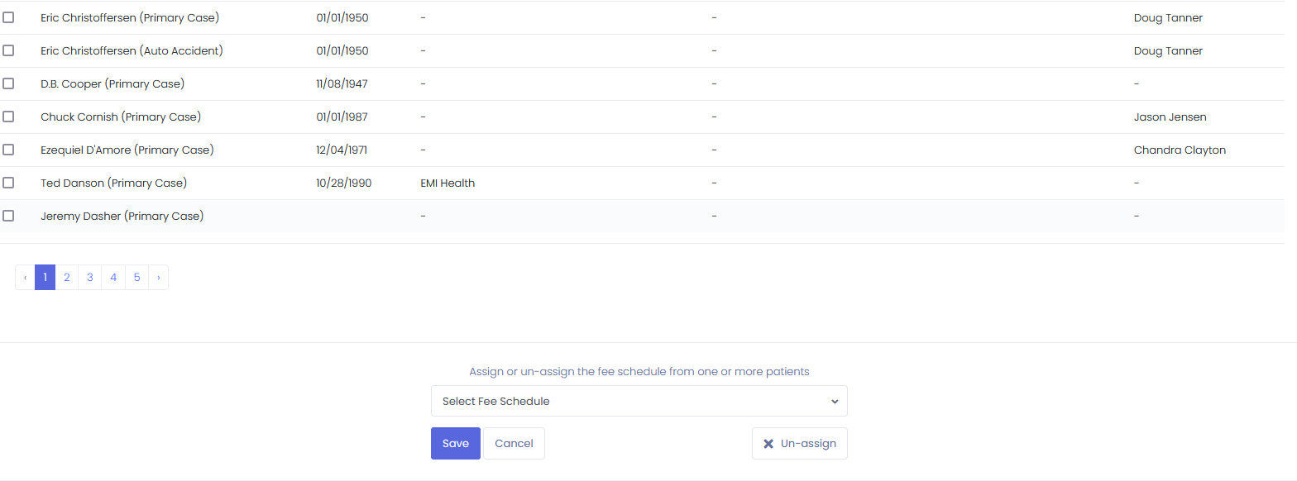
Task: Mark Ezequiel D'Amore checkbox
Action: [8, 150]
